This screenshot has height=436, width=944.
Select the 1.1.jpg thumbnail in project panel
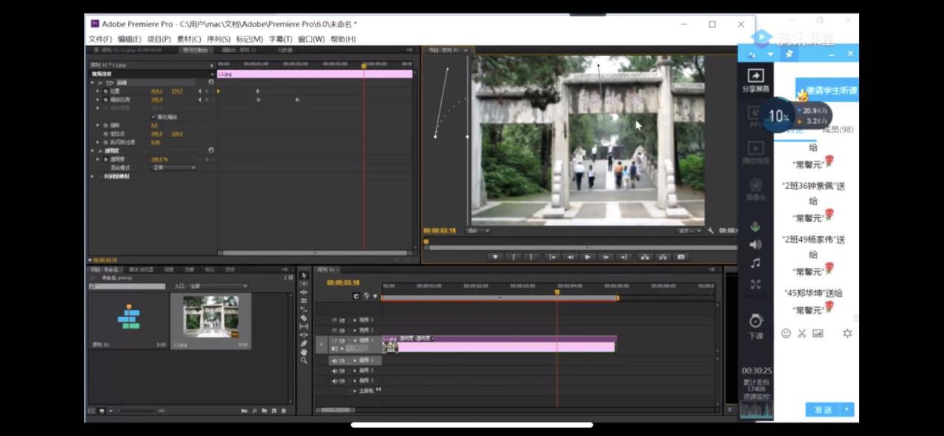point(211,318)
